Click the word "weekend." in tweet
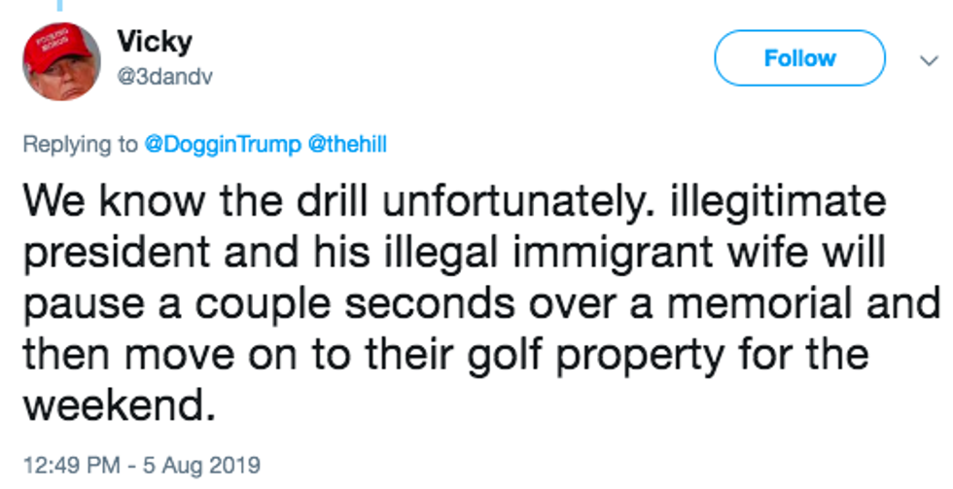 [118, 402]
